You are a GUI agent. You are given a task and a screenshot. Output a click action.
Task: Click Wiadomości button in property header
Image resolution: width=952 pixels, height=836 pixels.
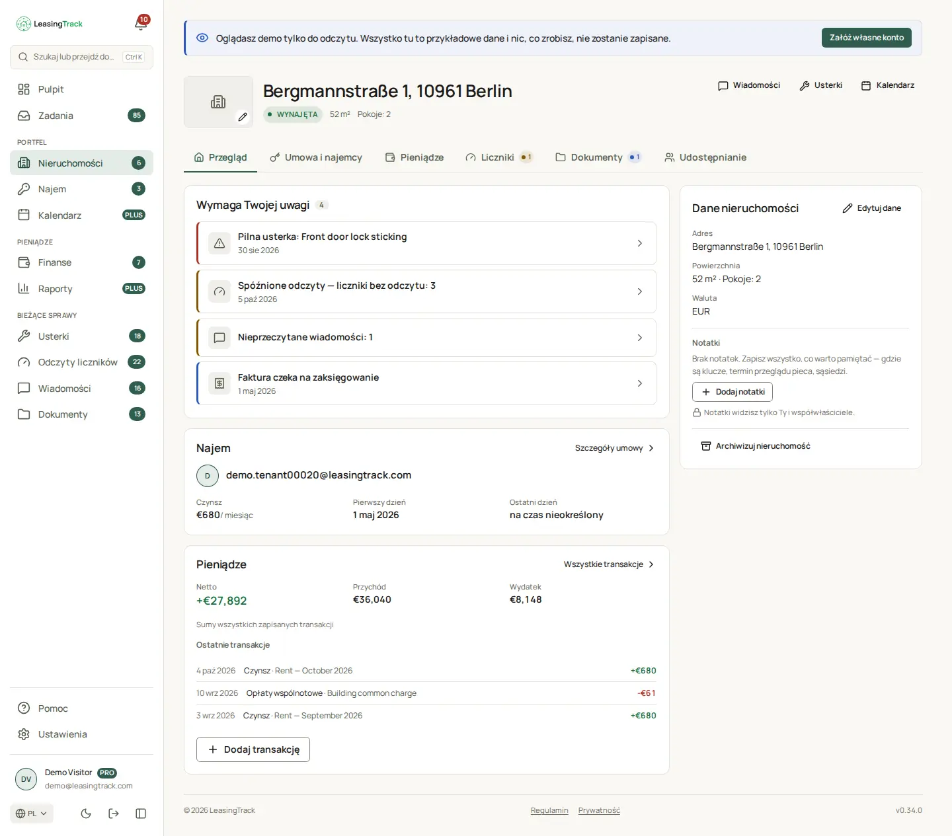(x=749, y=85)
